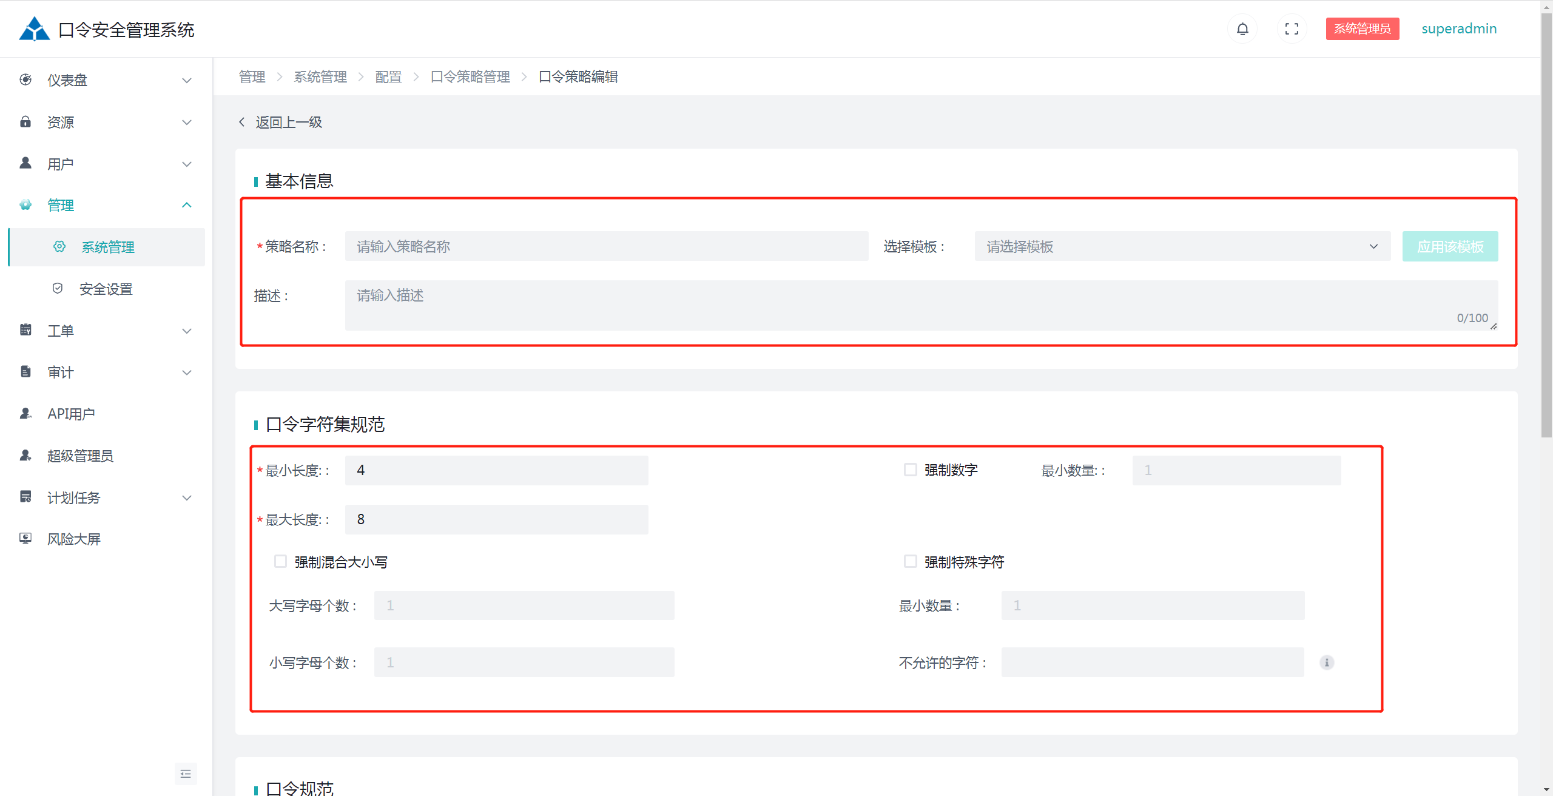Click the 超级管理员 user icon
1553x796 pixels.
[x=25, y=455]
